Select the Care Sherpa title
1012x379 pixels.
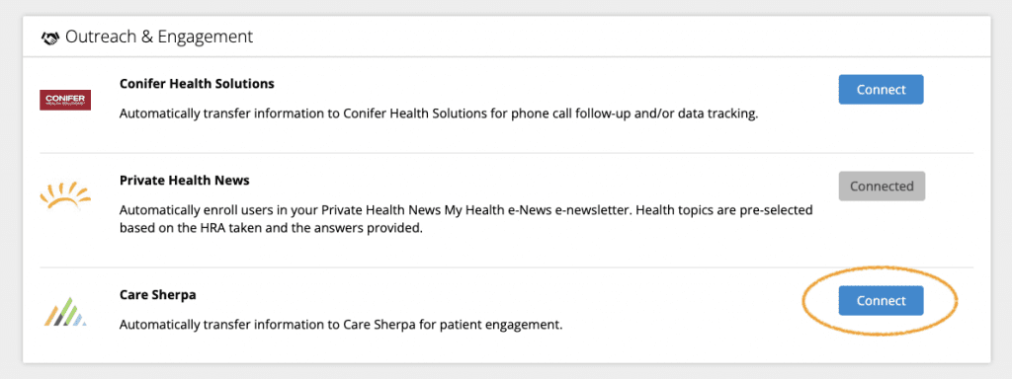(x=158, y=294)
